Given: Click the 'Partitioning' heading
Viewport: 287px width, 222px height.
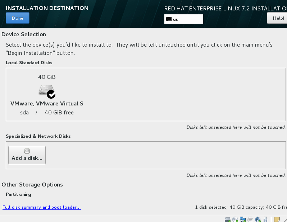Looking at the screenshot, I should click(18, 194).
